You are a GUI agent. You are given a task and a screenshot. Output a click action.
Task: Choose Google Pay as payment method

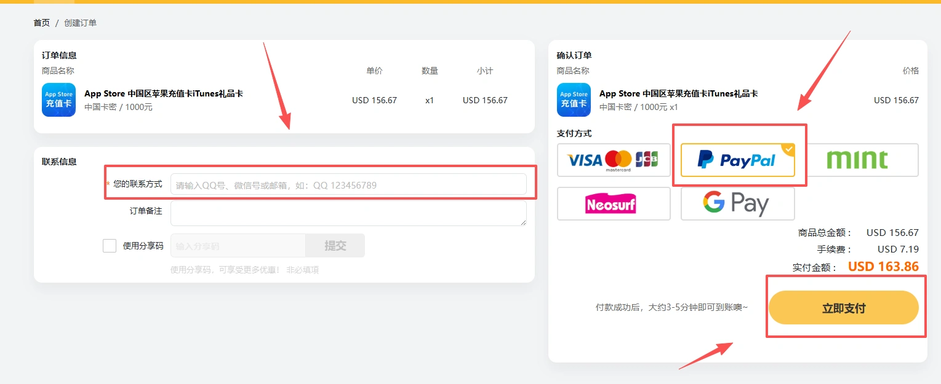point(737,203)
